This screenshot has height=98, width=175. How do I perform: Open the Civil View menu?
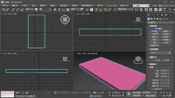click(112, 5)
